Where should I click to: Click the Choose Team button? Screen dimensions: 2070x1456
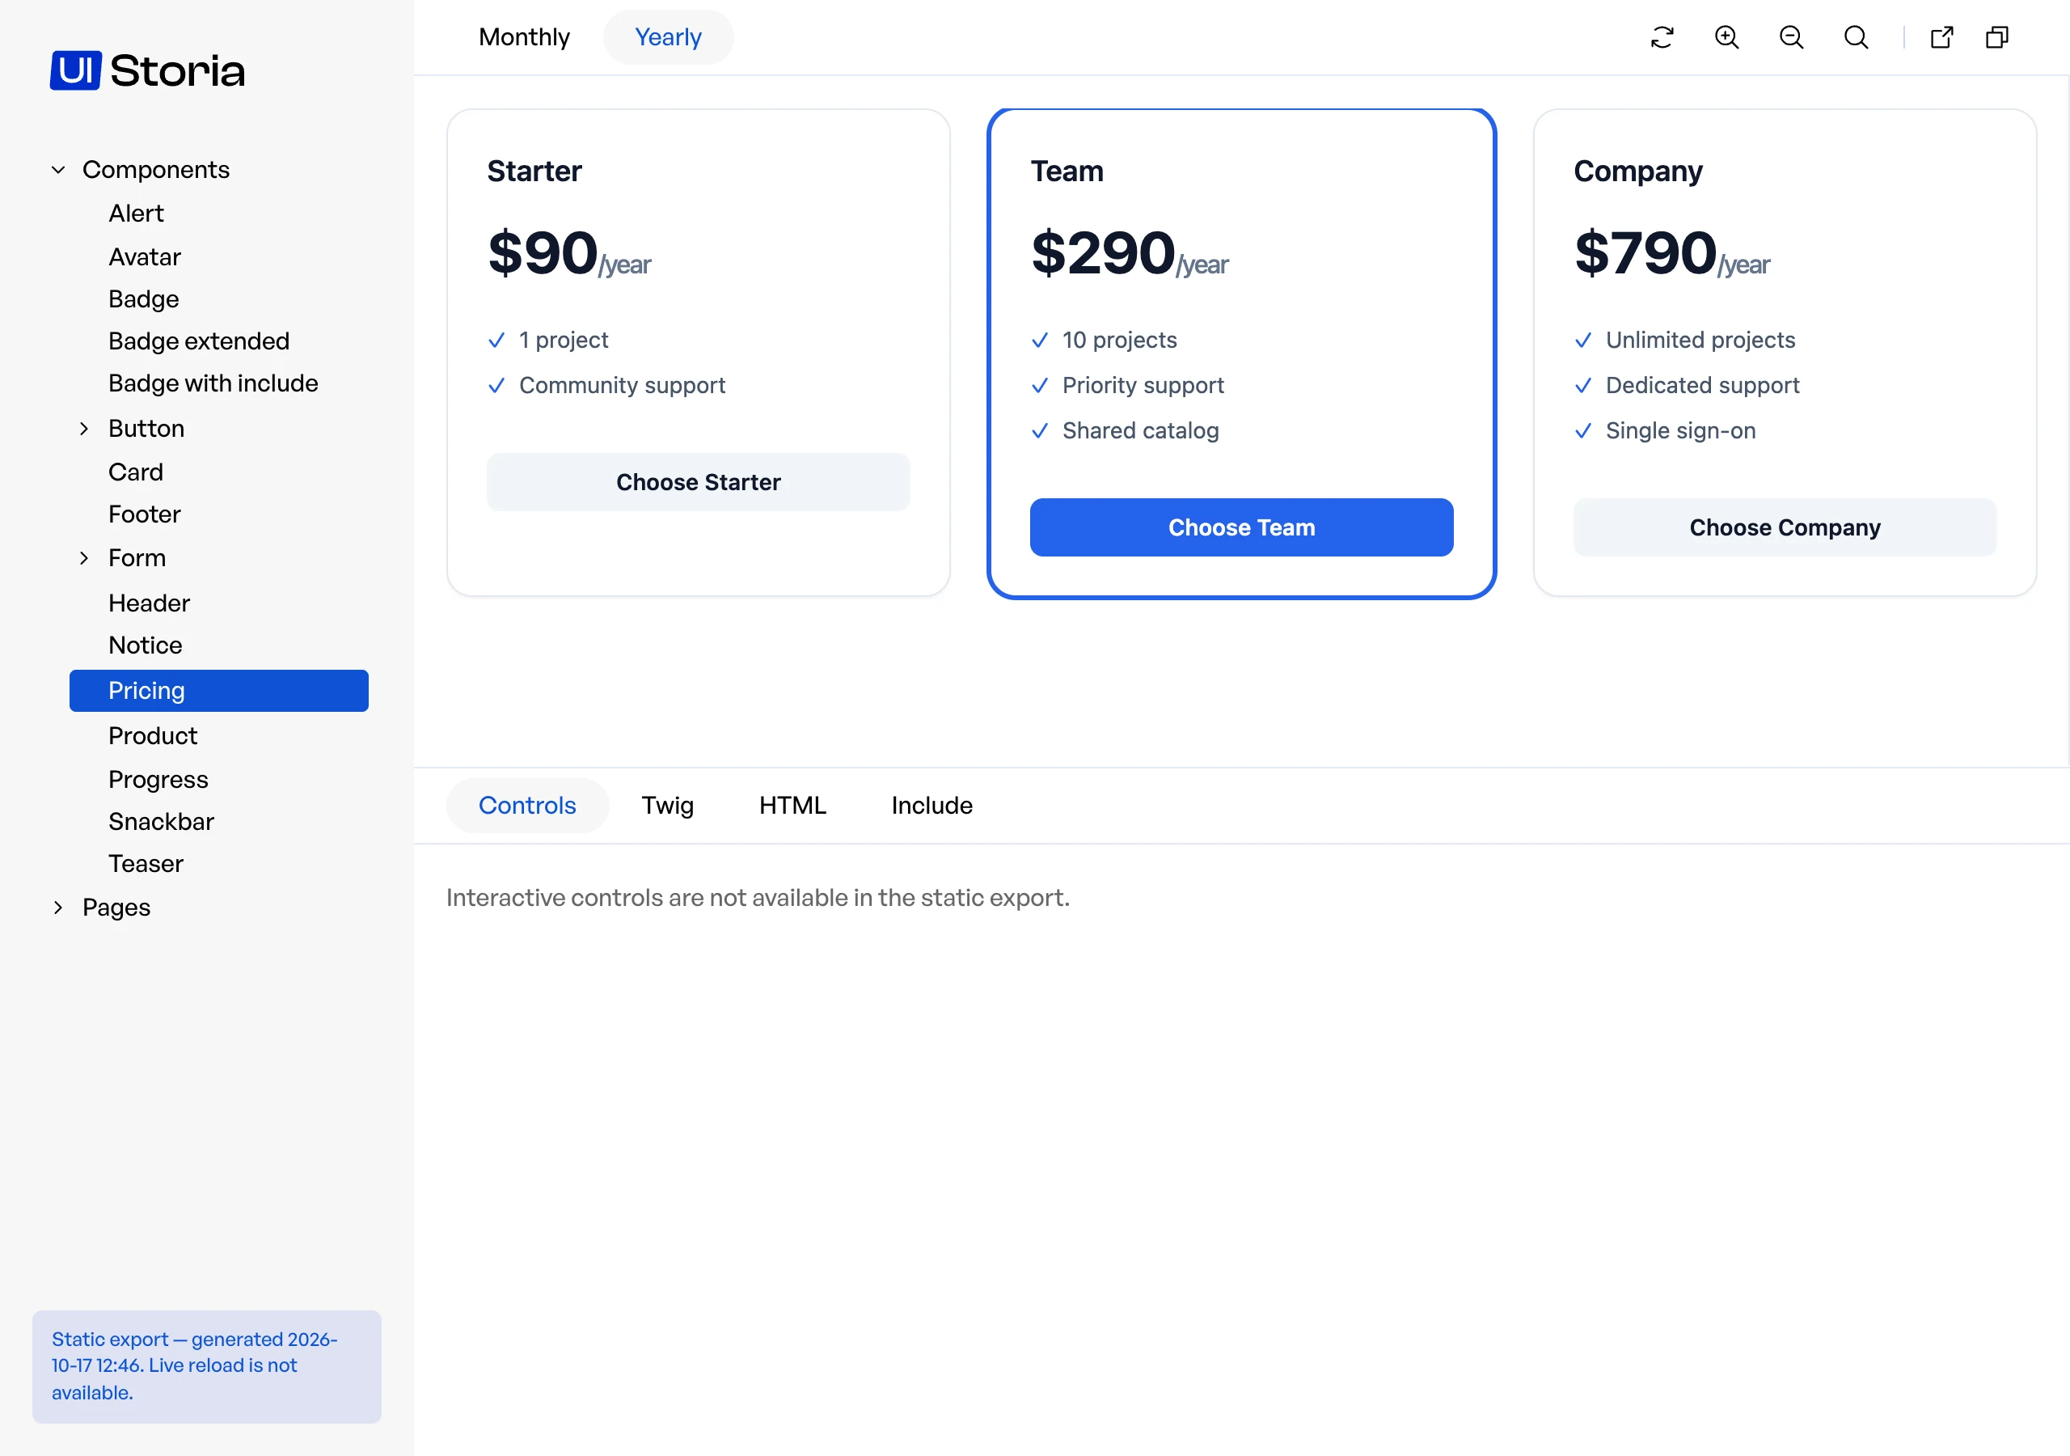click(x=1241, y=527)
